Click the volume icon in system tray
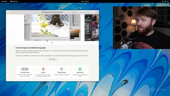170x96 pixels. coord(165,1)
